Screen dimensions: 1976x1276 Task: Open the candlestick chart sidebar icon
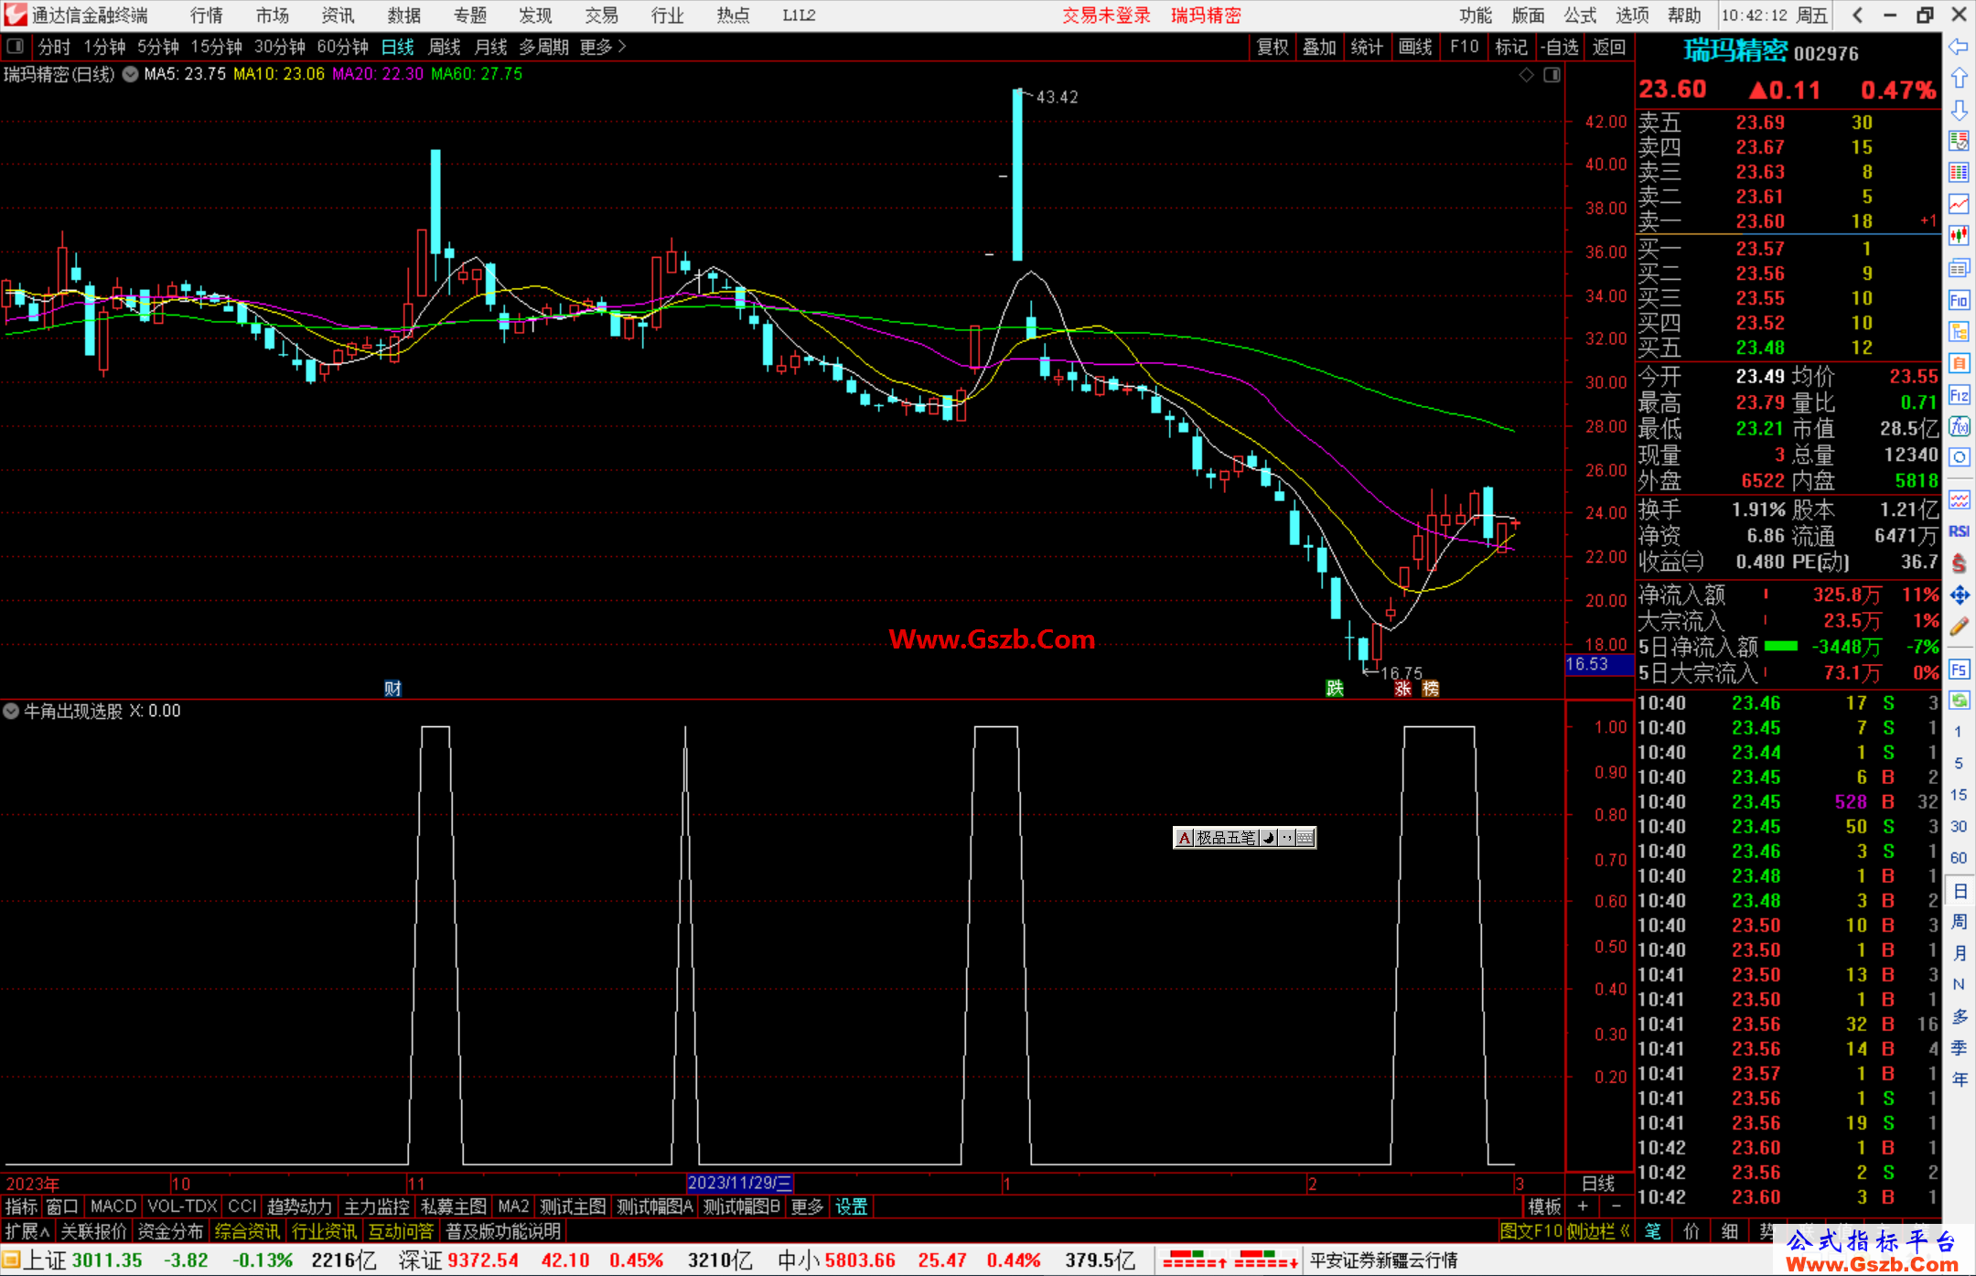pos(1959,236)
